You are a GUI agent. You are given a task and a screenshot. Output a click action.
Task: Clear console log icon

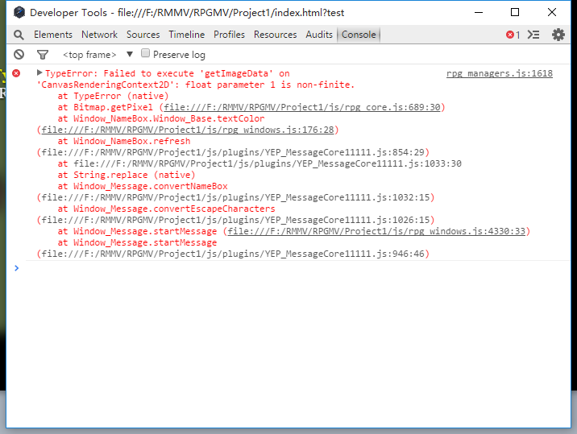click(19, 55)
